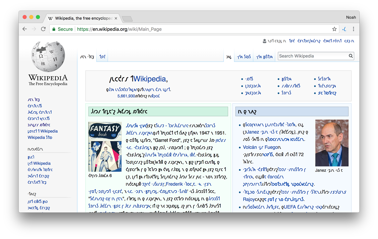Click the browser forward arrow
The width and height of the screenshot is (378, 239).
click(34, 29)
